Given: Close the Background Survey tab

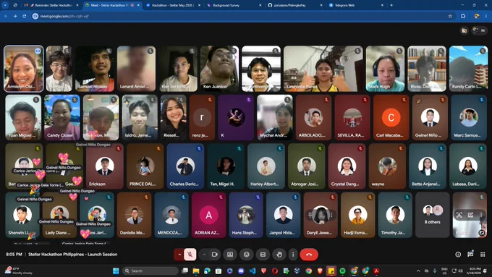Looking at the screenshot, I should [260, 5].
